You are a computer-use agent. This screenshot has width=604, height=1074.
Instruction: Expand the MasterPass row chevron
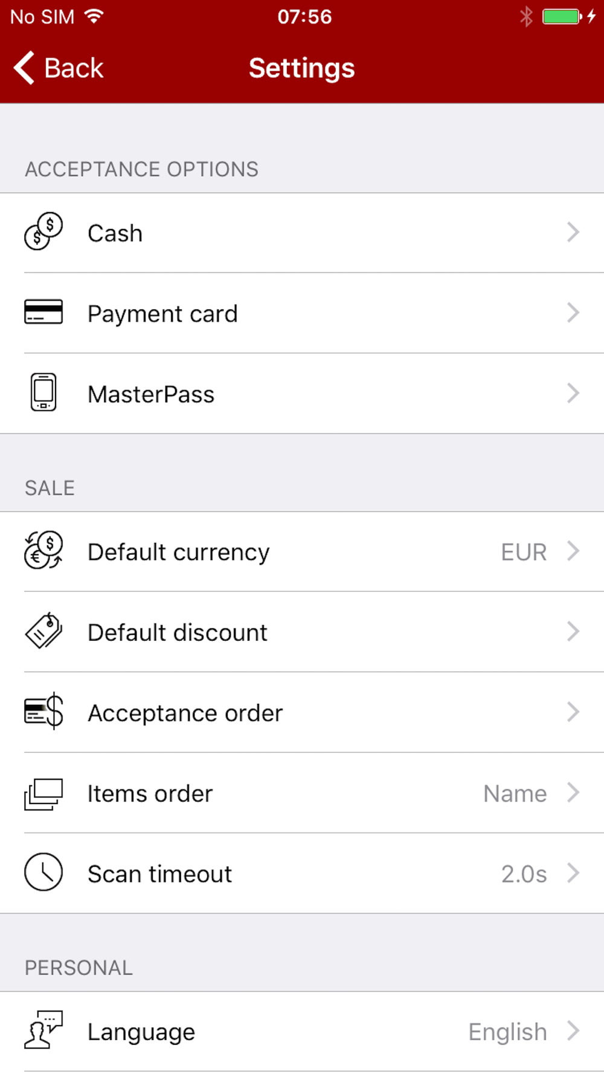573,393
